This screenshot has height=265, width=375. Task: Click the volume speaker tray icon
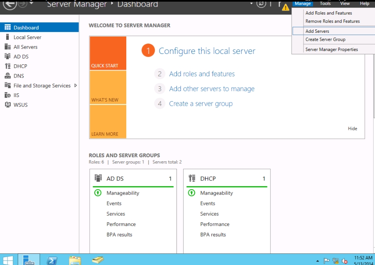[344, 261]
